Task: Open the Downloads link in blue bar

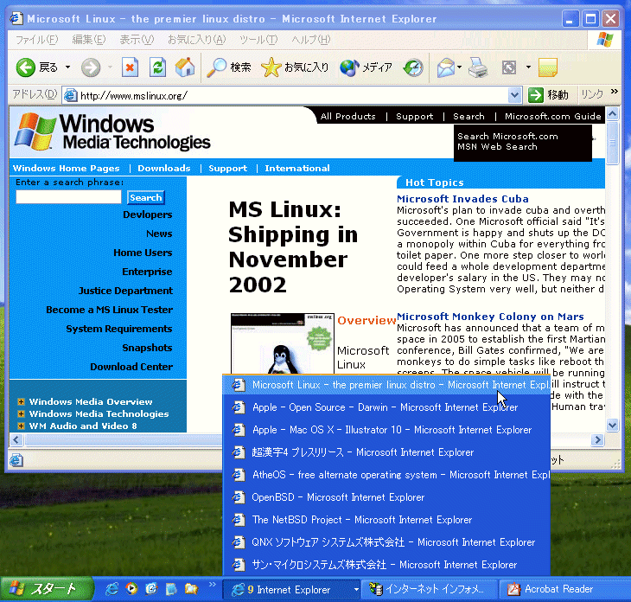Action: (164, 169)
